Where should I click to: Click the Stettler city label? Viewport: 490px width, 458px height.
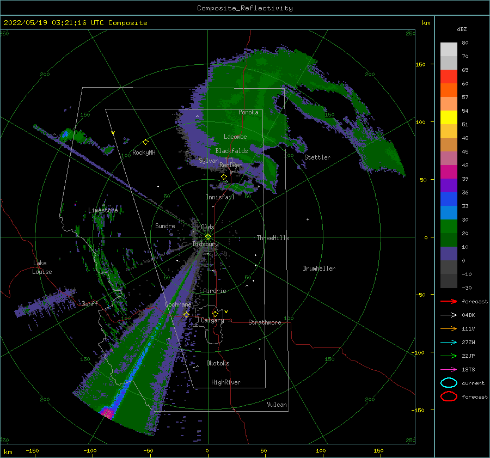pos(317,157)
